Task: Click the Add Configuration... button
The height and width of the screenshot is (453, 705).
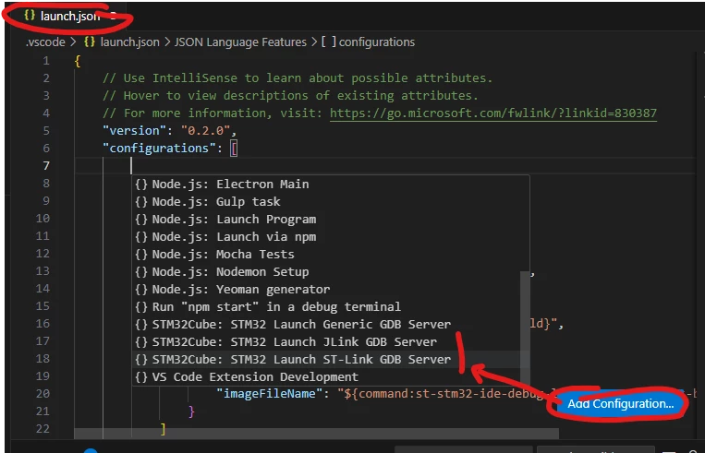Action: tap(620, 403)
